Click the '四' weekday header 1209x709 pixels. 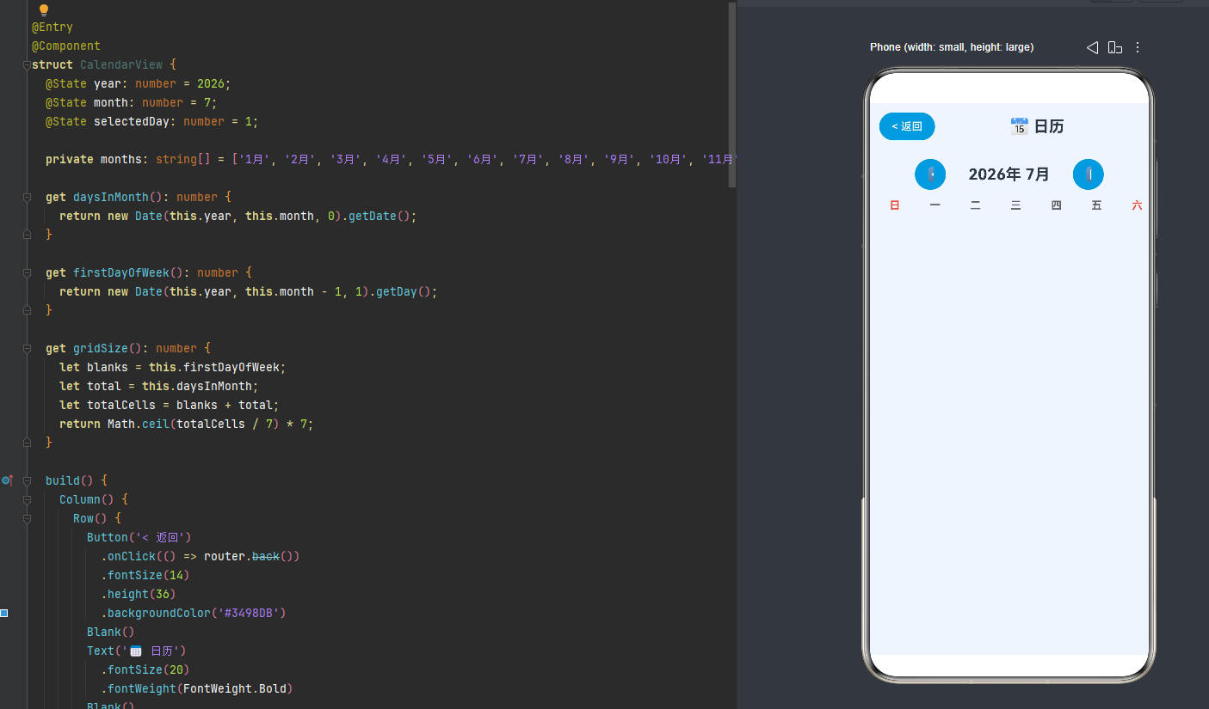click(x=1057, y=205)
